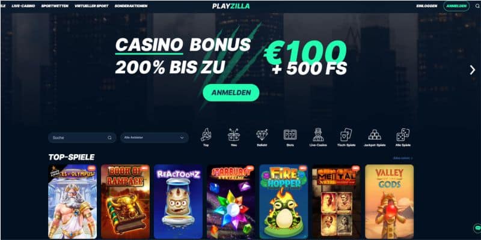Go to the Live-Casino nav menu

[x=23, y=6]
